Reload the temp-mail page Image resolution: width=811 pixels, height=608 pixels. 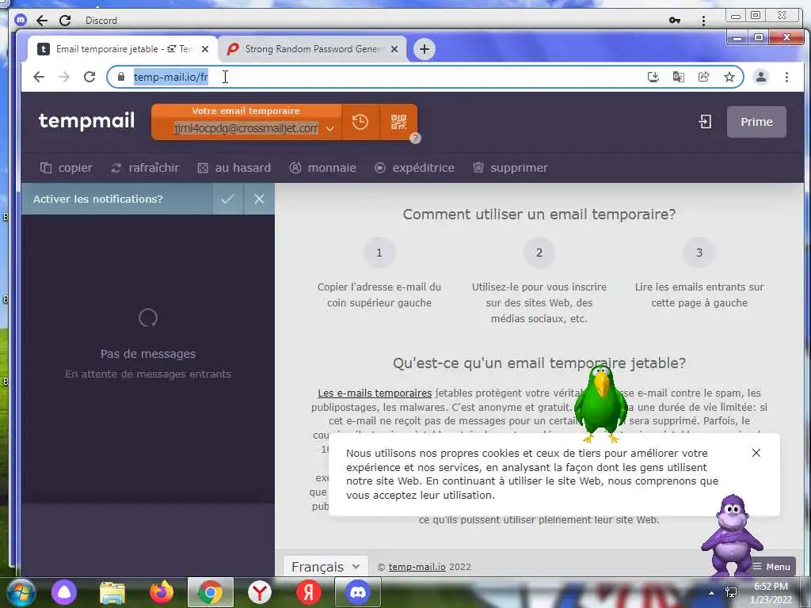[x=89, y=77]
